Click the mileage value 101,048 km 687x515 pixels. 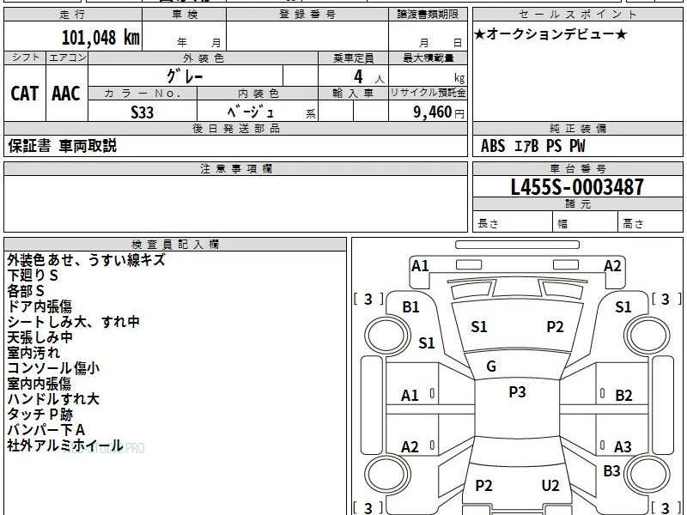click(x=100, y=38)
